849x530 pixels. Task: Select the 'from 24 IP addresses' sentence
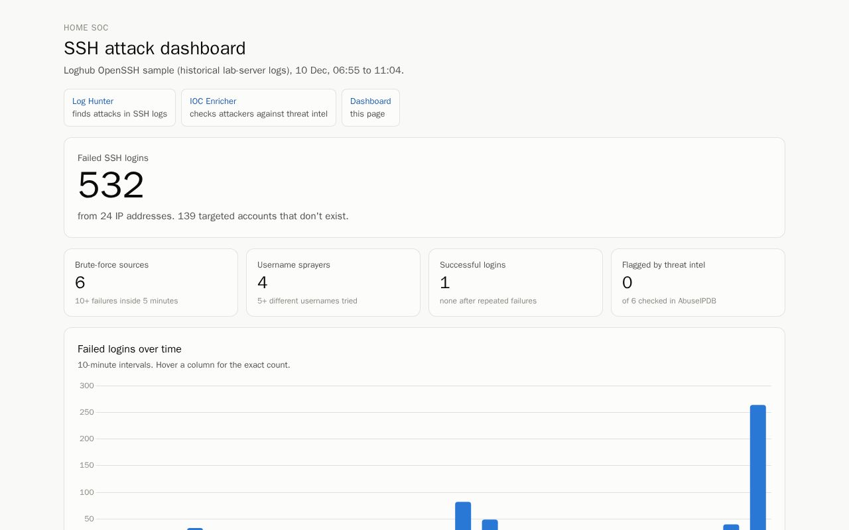213,216
